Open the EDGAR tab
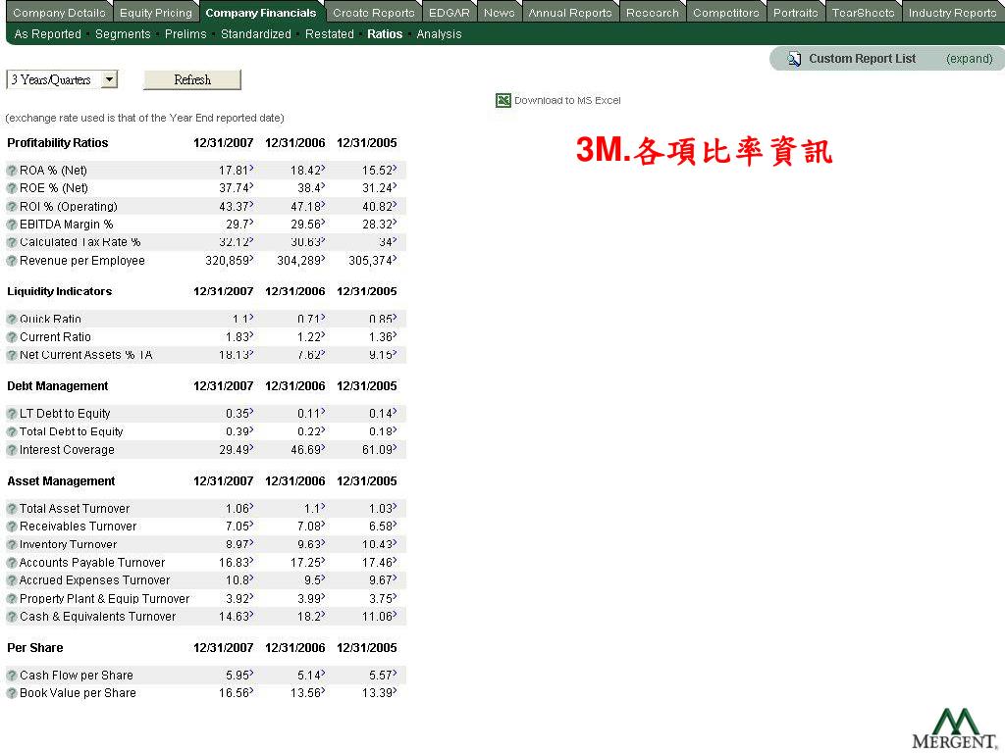1005x753 pixels. tap(450, 13)
